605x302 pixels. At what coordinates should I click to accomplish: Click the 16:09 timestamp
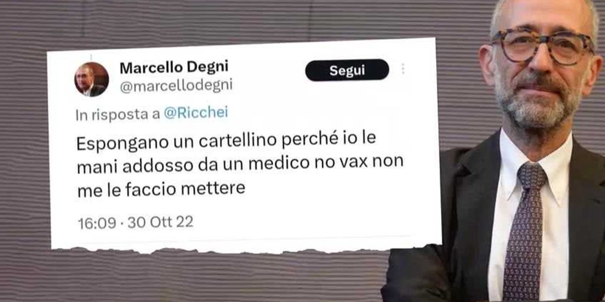[x=97, y=222]
